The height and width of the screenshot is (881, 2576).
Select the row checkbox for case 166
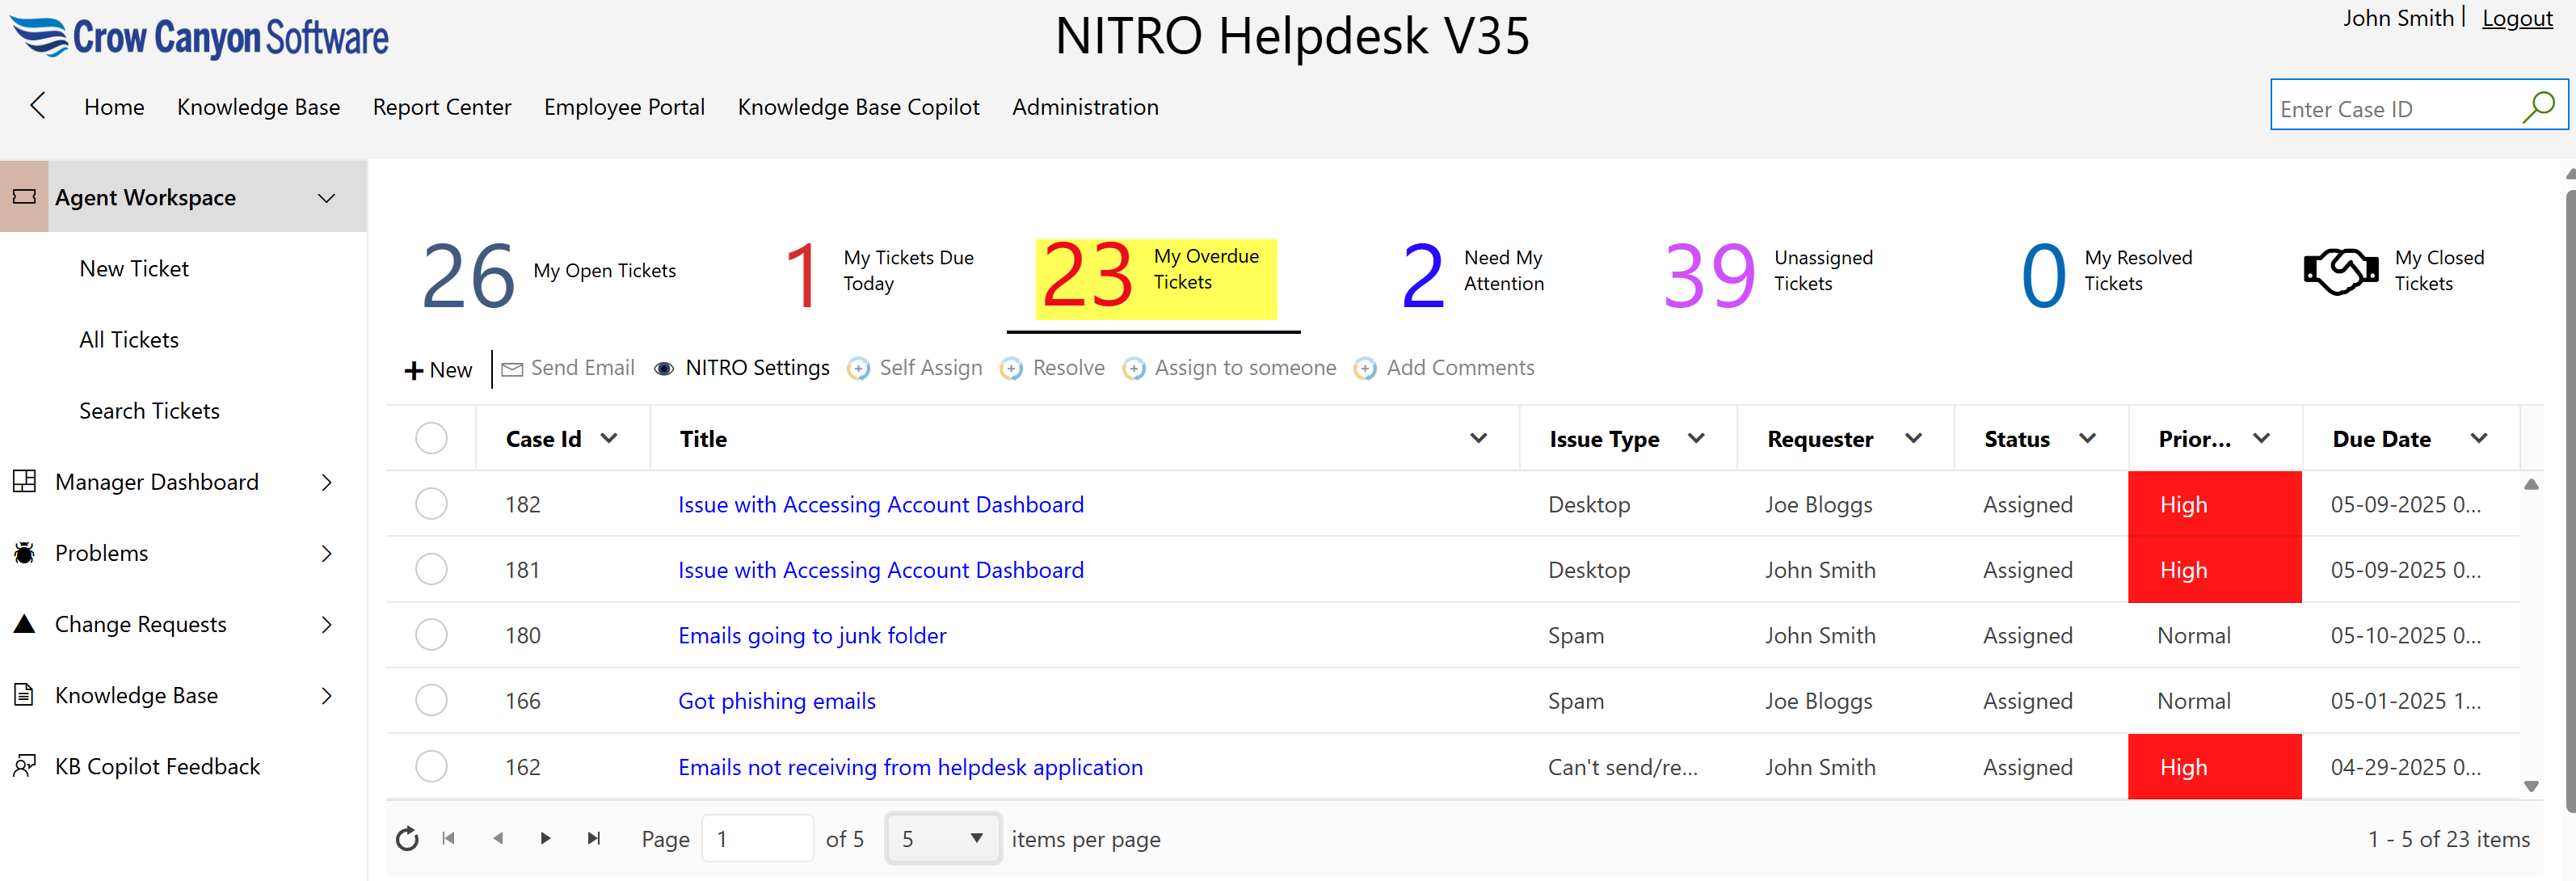[431, 700]
